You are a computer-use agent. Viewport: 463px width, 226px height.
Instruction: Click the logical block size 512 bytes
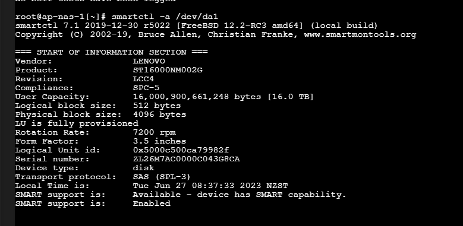(x=157, y=106)
